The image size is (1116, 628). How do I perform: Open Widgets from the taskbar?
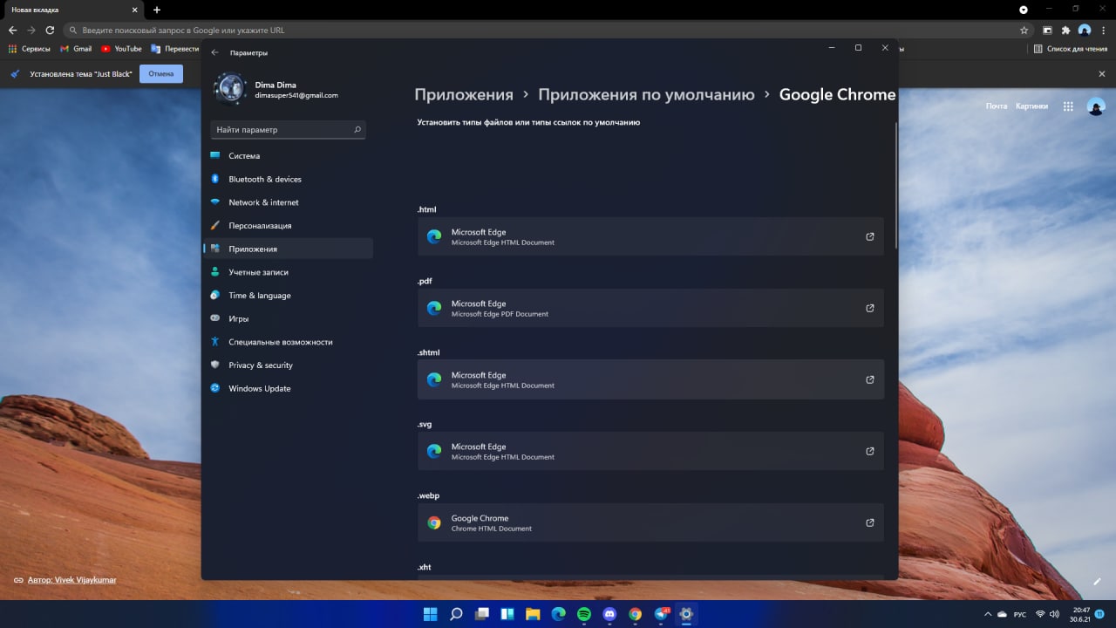(x=507, y=614)
